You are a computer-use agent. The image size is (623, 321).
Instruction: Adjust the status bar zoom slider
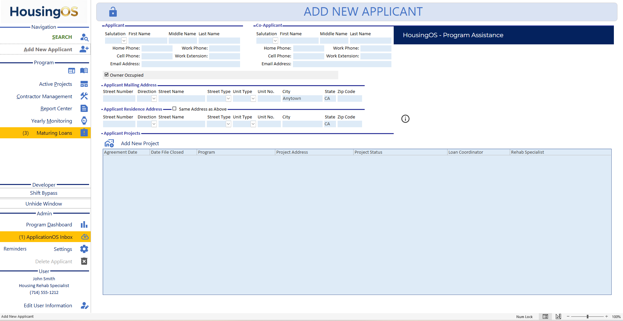[587, 316]
